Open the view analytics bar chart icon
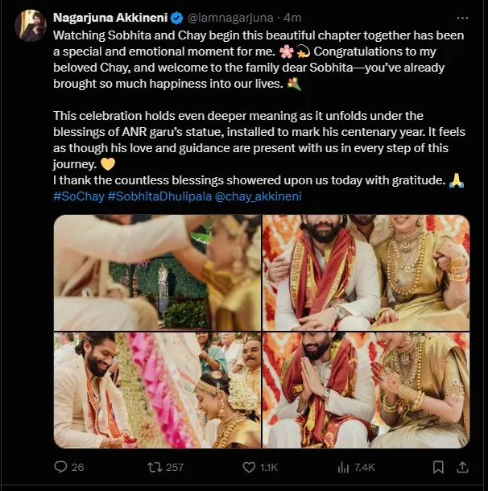This screenshot has width=488, height=491. [x=343, y=468]
